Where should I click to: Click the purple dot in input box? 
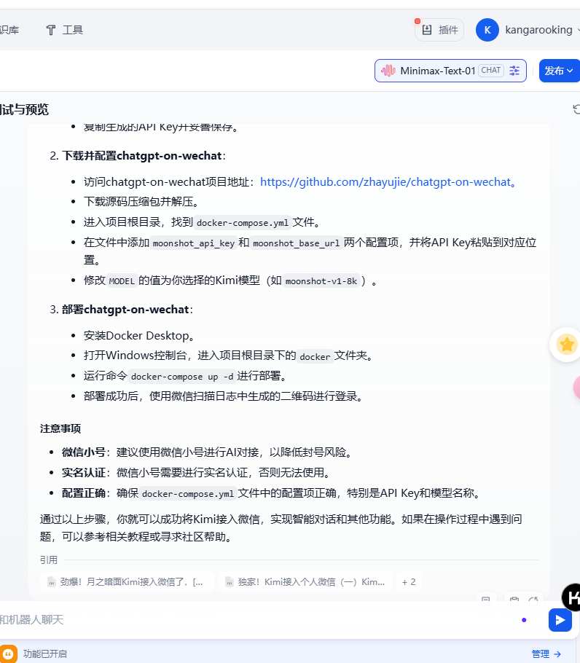tap(524, 620)
